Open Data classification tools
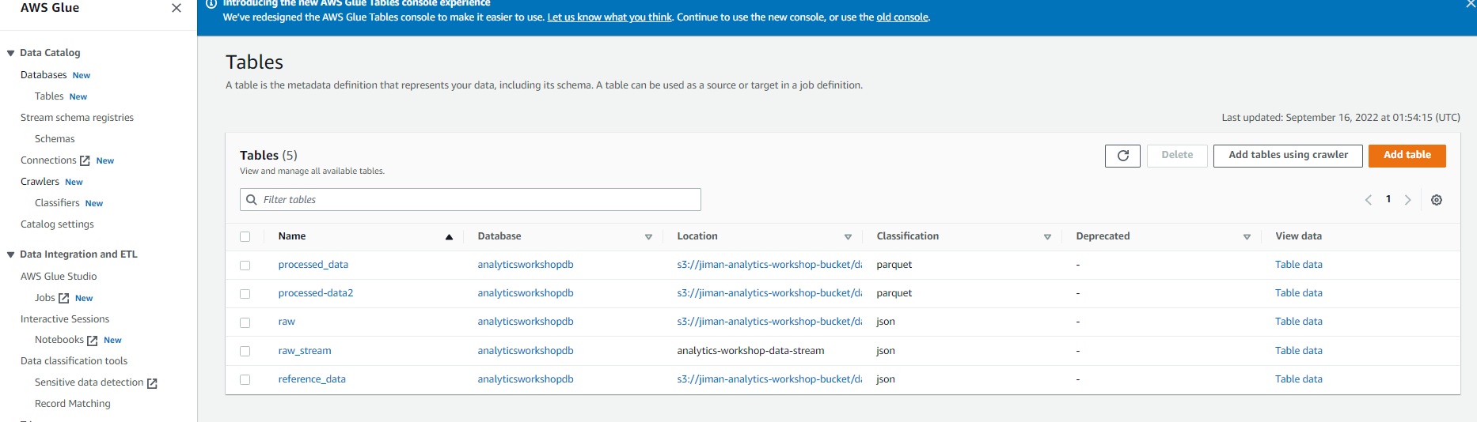This screenshot has width=1477, height=422. coord(74,361)
